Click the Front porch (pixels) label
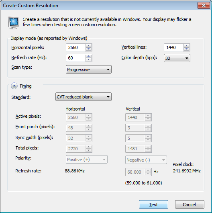The height and width of the screenshot is (213, 212). coord(35,127)
